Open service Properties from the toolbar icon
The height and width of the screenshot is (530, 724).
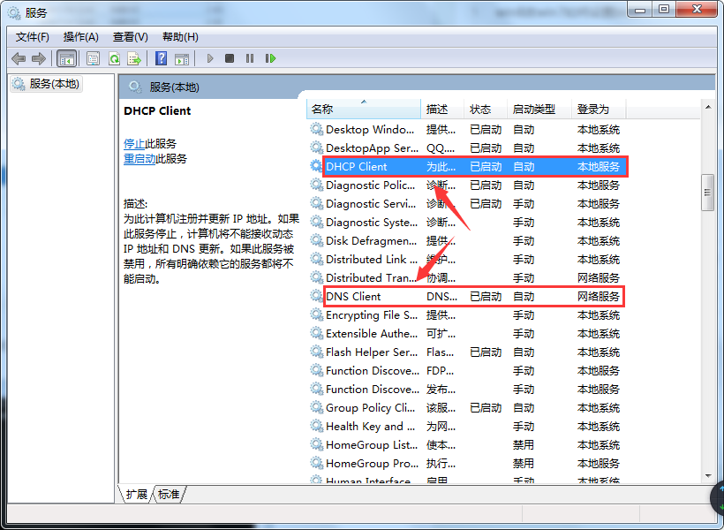click(93, 58)
